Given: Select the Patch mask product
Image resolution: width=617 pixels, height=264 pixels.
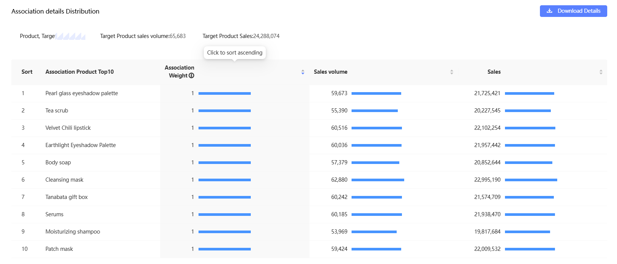Looking at the screenshot, I should point(59,249).
